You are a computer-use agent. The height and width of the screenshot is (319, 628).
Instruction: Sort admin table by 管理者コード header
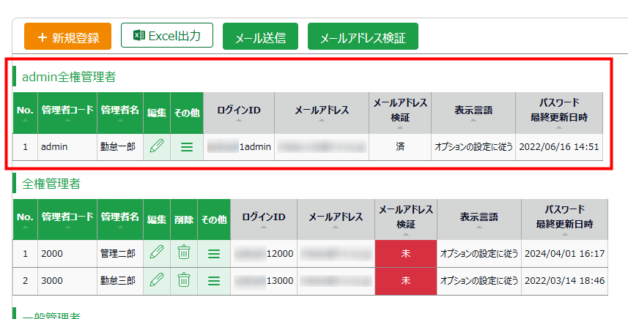coord(67,112)
